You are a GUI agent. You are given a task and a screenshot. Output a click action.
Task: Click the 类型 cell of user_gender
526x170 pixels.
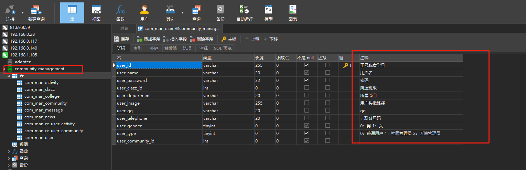pos(228,126)
